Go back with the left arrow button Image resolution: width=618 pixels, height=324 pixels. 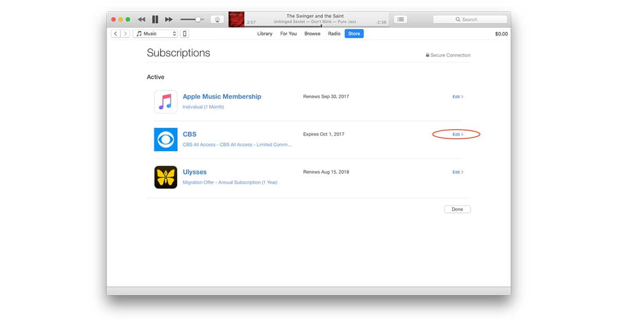[x=115, y=33]
